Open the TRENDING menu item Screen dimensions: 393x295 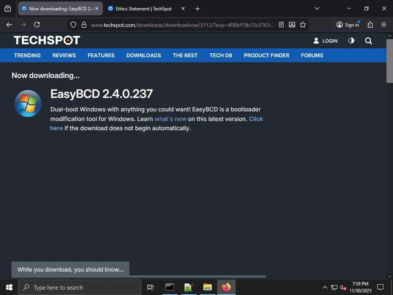pyautogui.click(x=27, y=55)
